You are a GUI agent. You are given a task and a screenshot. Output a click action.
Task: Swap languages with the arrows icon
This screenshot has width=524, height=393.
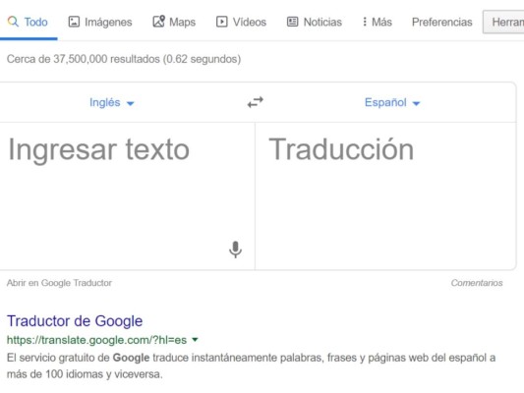click(256, 102)
